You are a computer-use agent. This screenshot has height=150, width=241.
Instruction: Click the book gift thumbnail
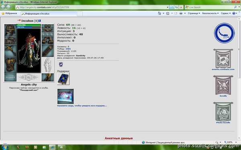pos(63,79)
